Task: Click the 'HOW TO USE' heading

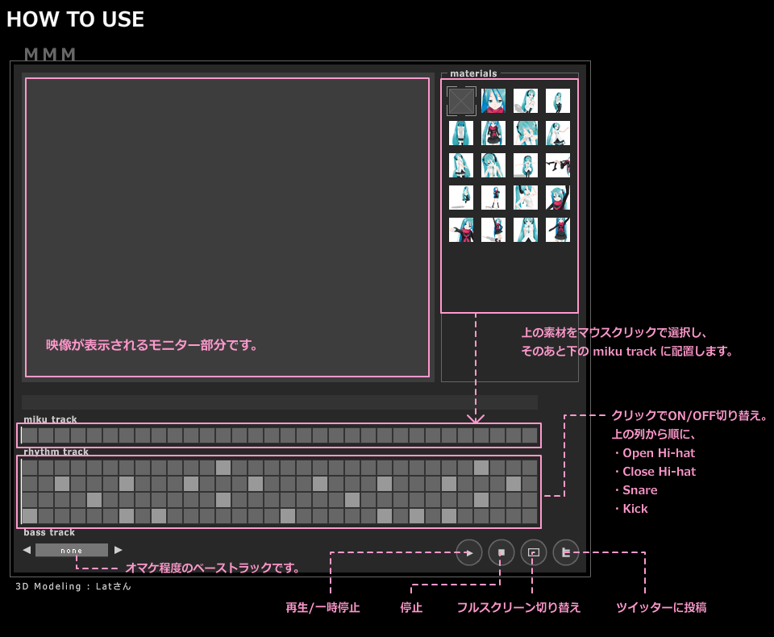Action: (x=75, y=19)
